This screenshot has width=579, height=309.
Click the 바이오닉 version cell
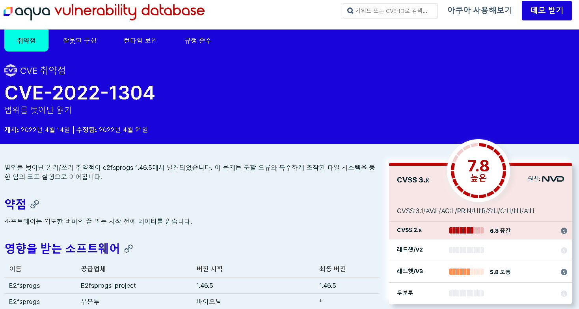[x=209, y=302]
